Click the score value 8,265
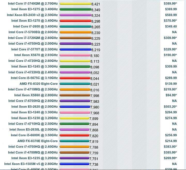The image size is (186, 170). click(x=96, y=27)
